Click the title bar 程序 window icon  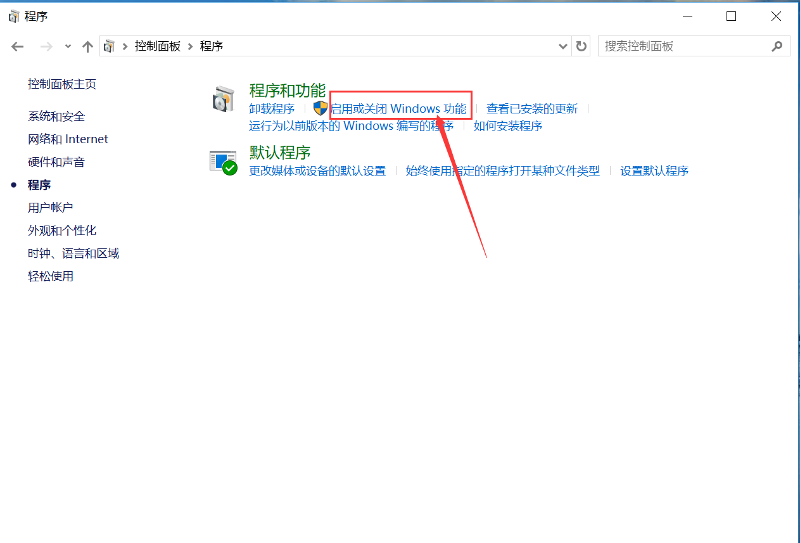coord(14,16)
